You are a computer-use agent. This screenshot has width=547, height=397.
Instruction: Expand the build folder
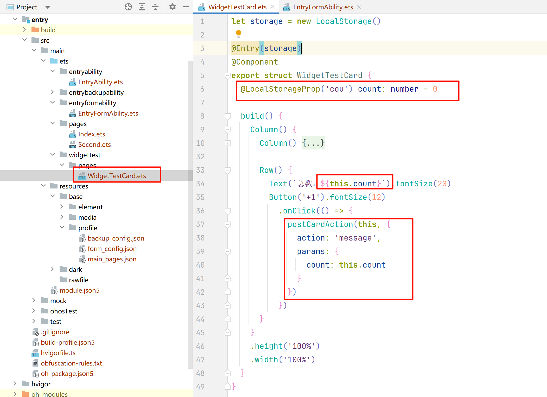tap(24, 30)
